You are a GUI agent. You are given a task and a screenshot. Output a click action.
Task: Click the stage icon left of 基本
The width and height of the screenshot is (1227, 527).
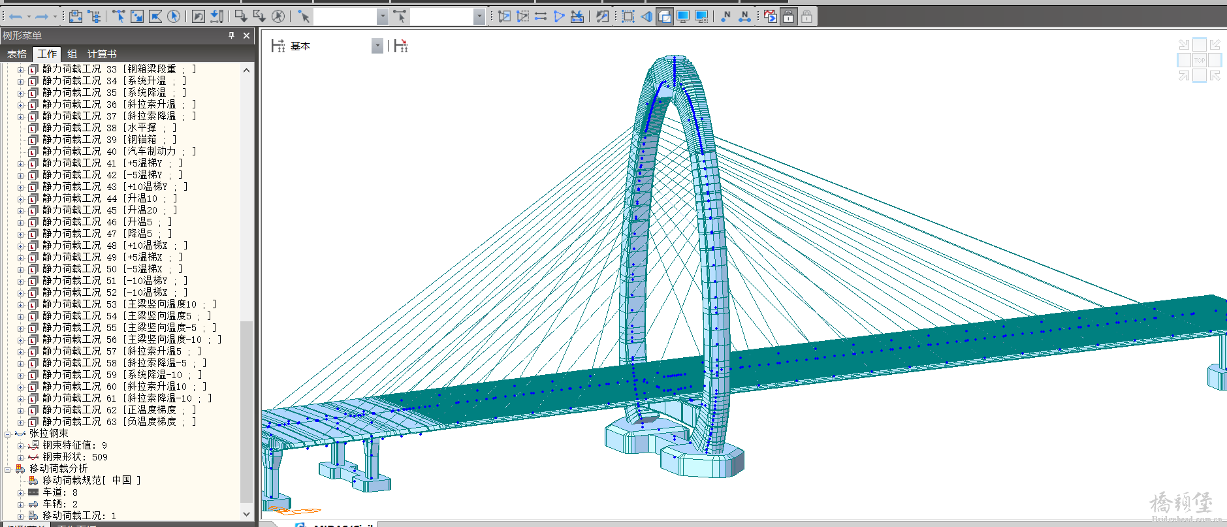278,46
